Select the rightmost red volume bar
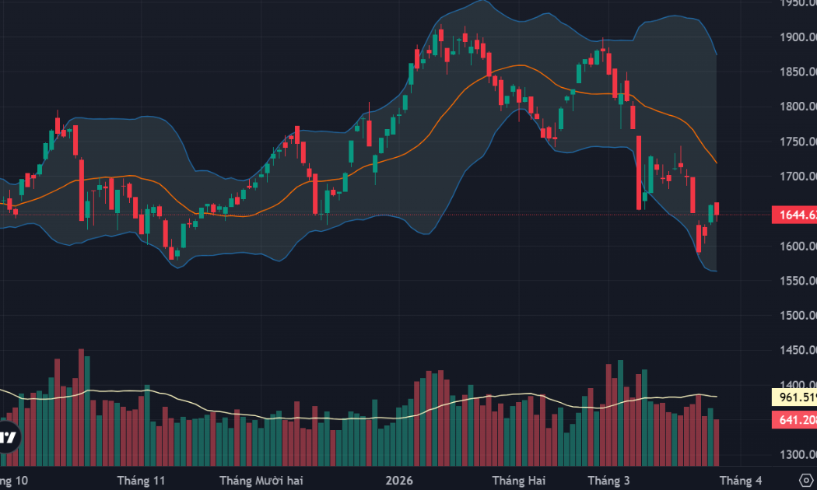This screenshot has height=490, width=817. click(716, 442)
